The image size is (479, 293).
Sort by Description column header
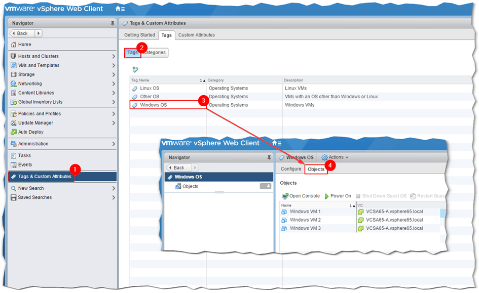coord(377,80)
